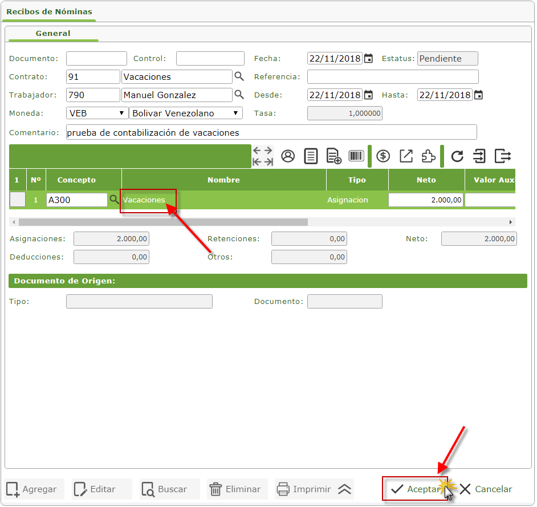Click the external link arrow icon
This screenshot has width=537, height=507.
(x=406, y=156)
